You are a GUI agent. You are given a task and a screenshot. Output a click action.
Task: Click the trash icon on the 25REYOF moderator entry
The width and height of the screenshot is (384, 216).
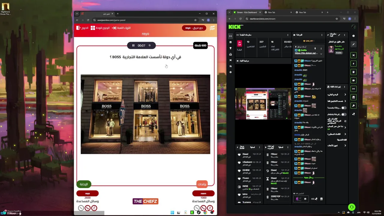click(x=268, y=197)
